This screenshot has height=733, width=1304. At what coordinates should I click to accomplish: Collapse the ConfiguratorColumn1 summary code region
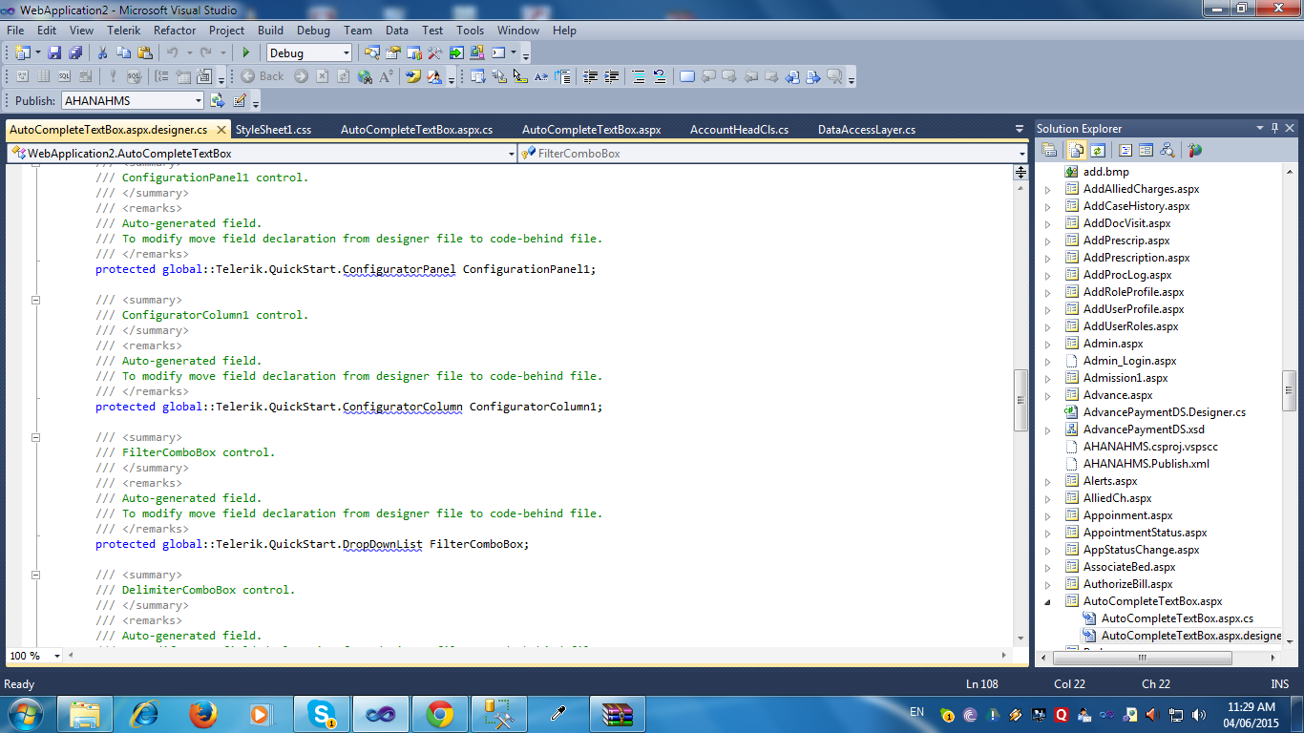[36, 300]
